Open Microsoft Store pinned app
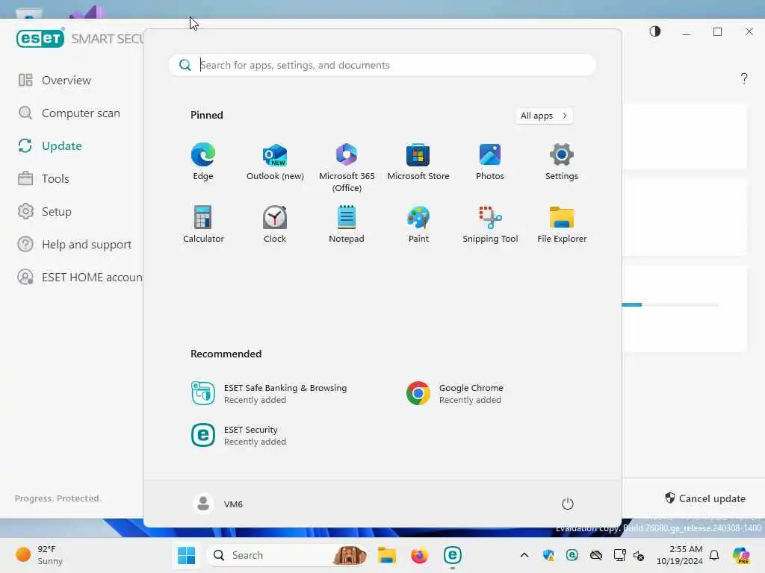This screenshot has width=765, height=573. [x=418, y=162]
